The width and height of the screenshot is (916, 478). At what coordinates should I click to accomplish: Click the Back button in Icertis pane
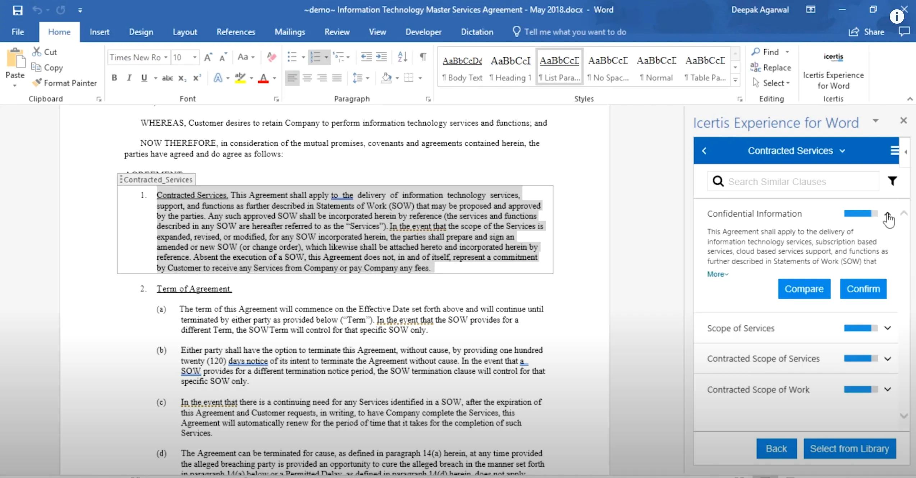coord(776,449)
